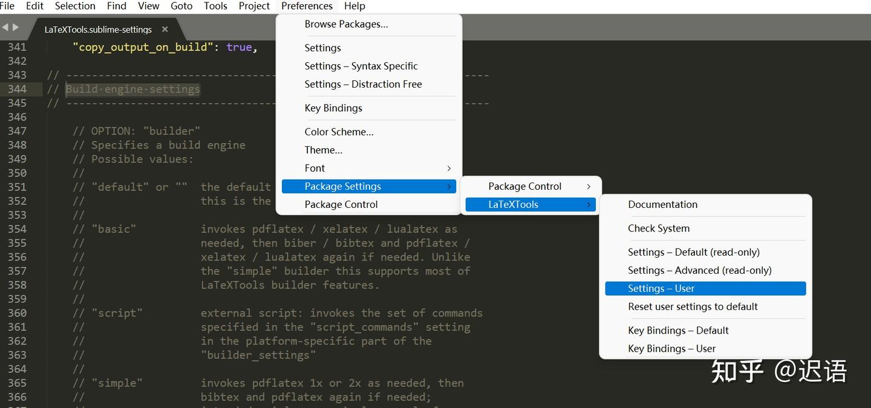Select Reset user settings to default
The width and height of the screenshot is (871, 408).
pyautogui.click(x=693, y=306)
